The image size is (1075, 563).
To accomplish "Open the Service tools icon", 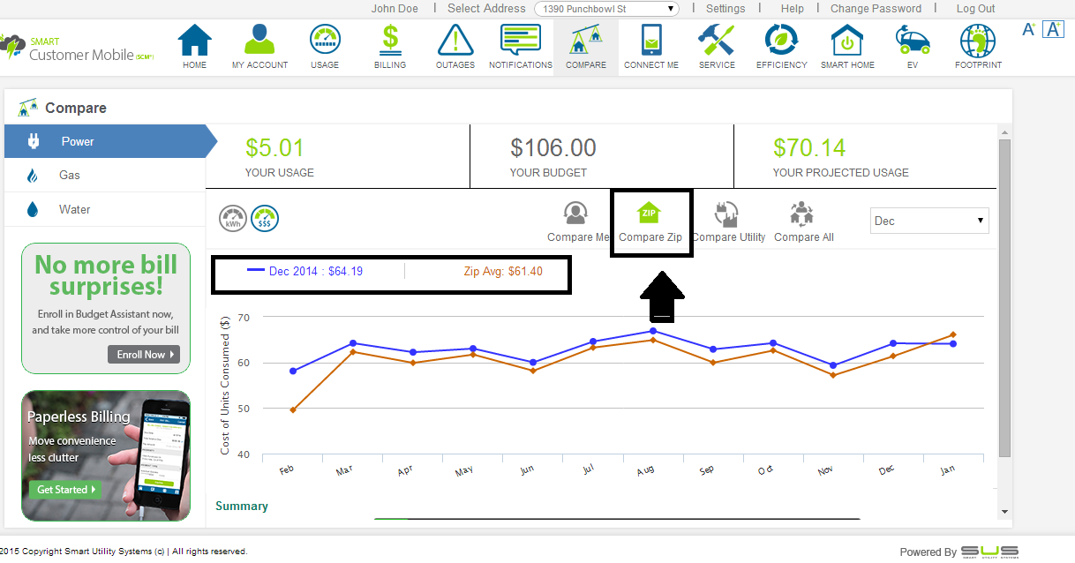I will tap(716, 41).
